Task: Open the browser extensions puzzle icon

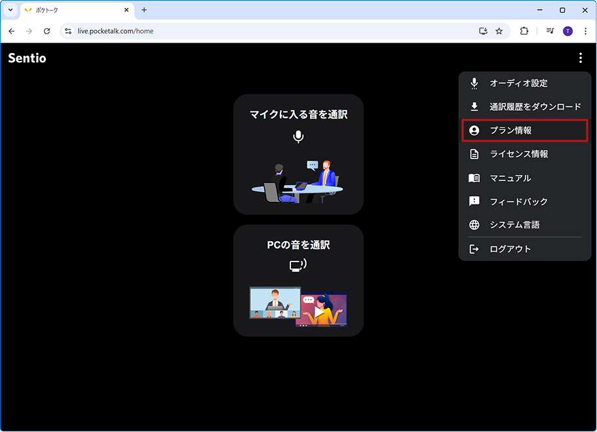Action: click(x=524, y=31)
